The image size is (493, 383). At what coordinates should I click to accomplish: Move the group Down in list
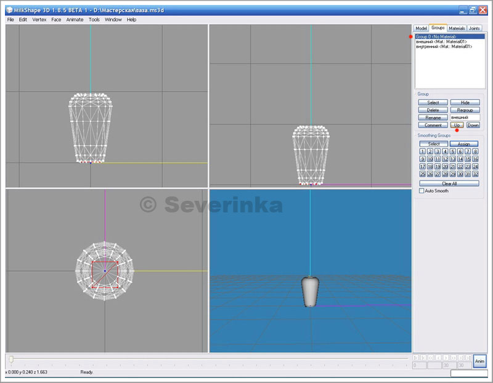[x=473, y=125]
